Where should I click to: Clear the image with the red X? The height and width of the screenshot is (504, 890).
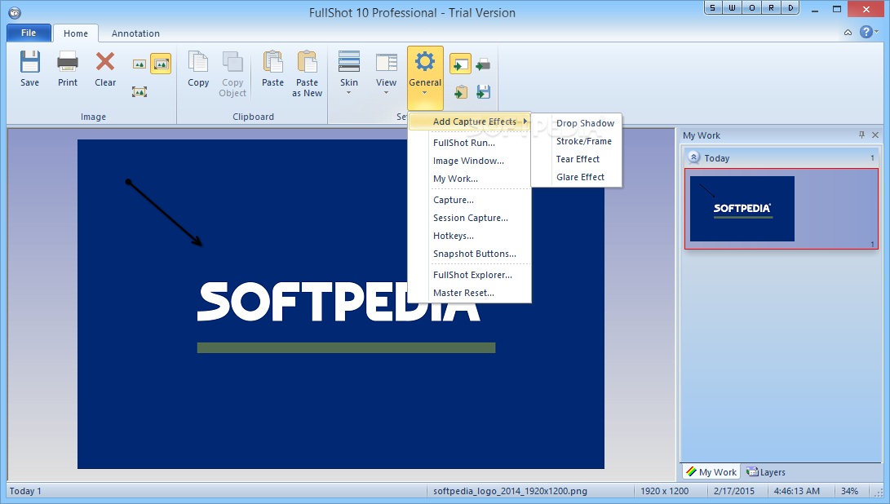click(105, 69)
